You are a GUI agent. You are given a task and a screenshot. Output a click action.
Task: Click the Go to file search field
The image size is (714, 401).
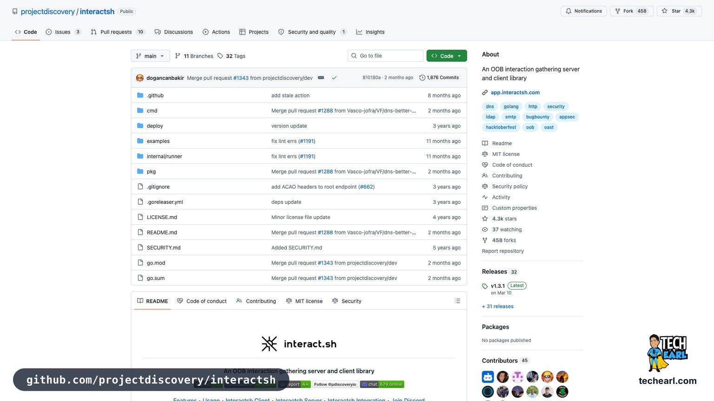click(385, 56)
